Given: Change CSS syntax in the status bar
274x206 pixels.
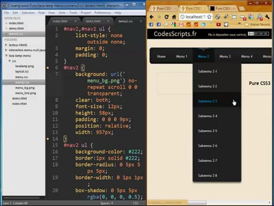Looking at the screenshot, I should (135, 203).
